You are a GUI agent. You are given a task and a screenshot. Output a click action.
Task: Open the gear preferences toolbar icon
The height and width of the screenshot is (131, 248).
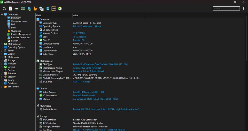click(x=41, y=9)
